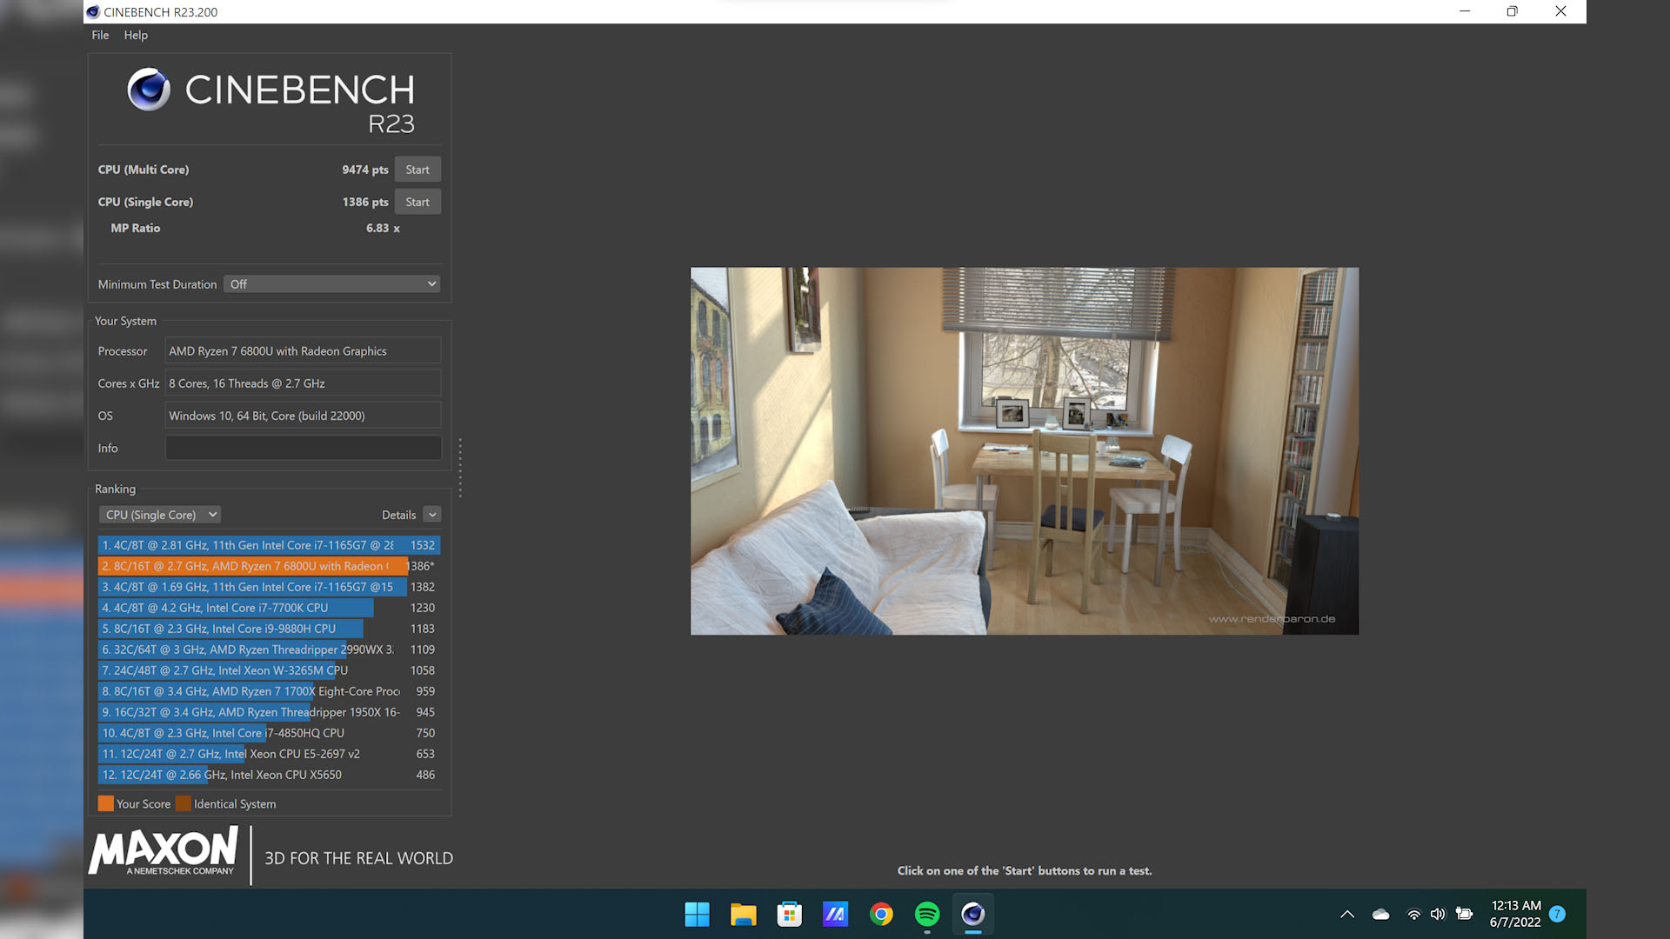Viewport: 1670px width, 939px height.
Task: Select ranking row 8 AMD Ryzen 7 1700X
Action: click(269, 691)
